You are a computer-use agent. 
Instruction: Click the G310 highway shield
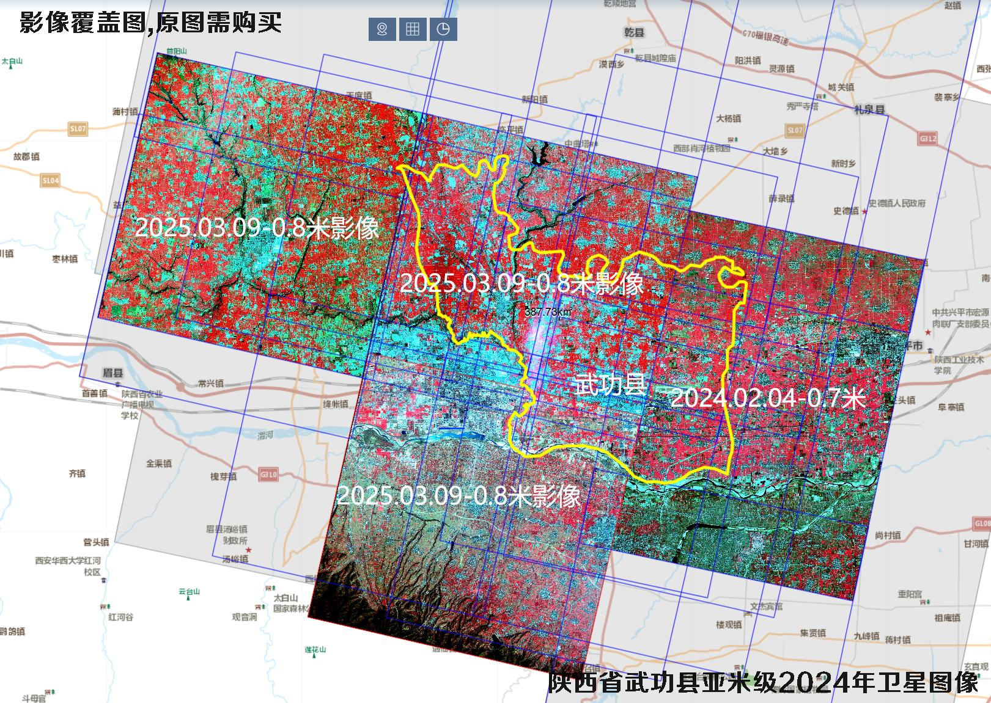(268, 474)
